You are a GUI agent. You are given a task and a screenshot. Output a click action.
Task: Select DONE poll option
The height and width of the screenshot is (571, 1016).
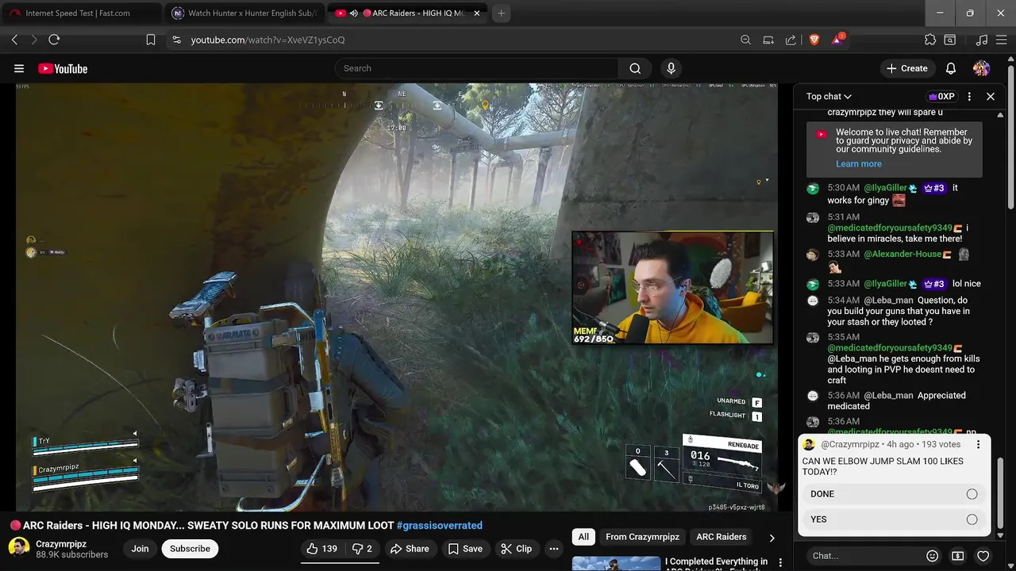click(894, 494)
